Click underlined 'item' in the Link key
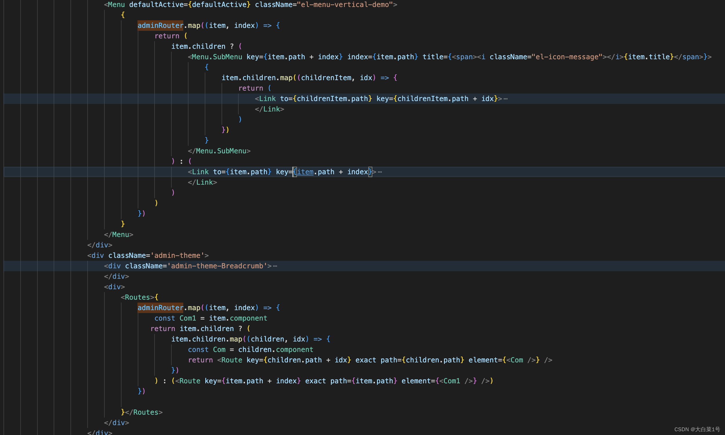This screenshot has height=435, width=725. (x=305, y=172)
